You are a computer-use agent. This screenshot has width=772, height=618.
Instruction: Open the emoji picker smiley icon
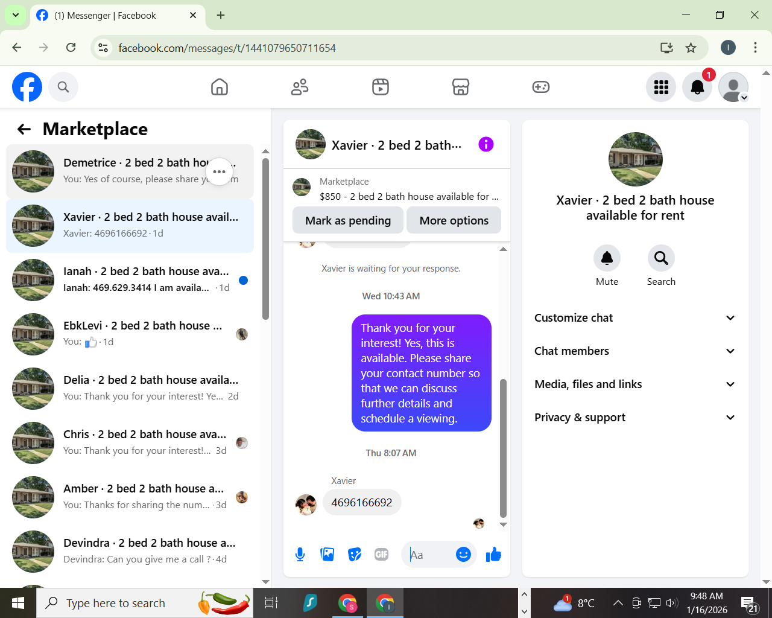[x=463, y=554]
